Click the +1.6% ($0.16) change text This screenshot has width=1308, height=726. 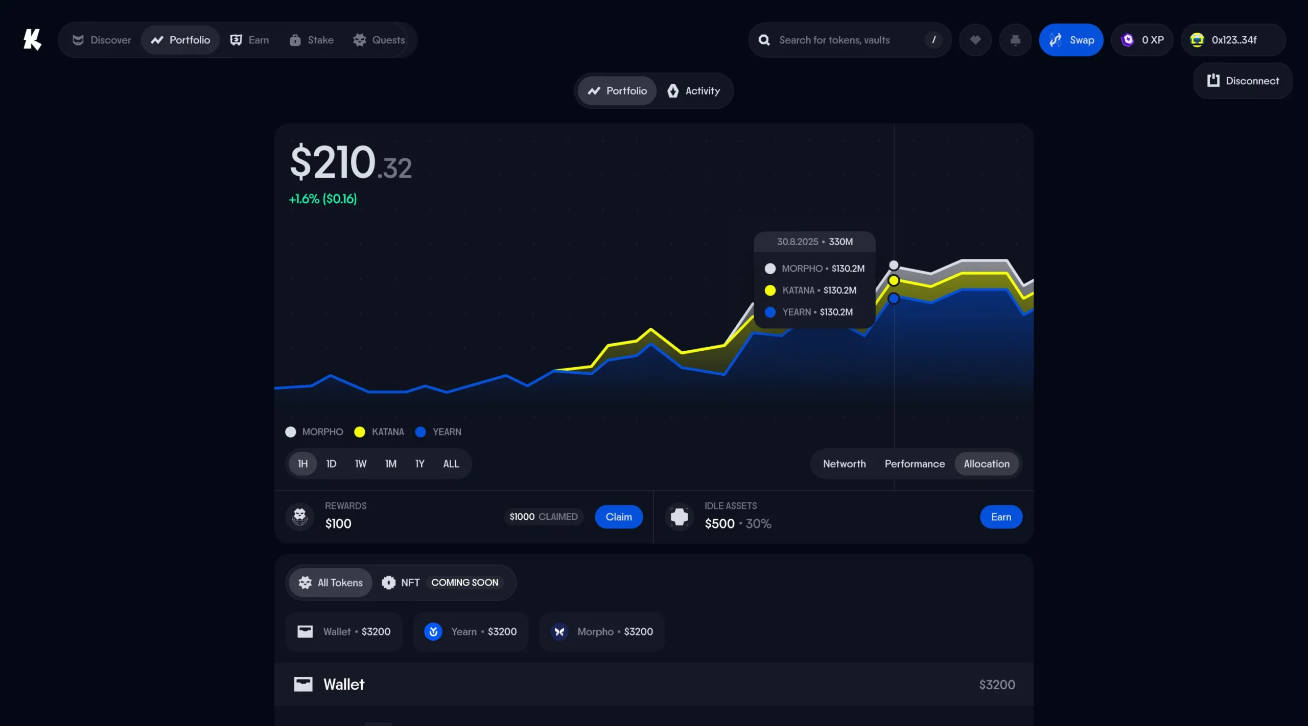(x=323, y=199)
